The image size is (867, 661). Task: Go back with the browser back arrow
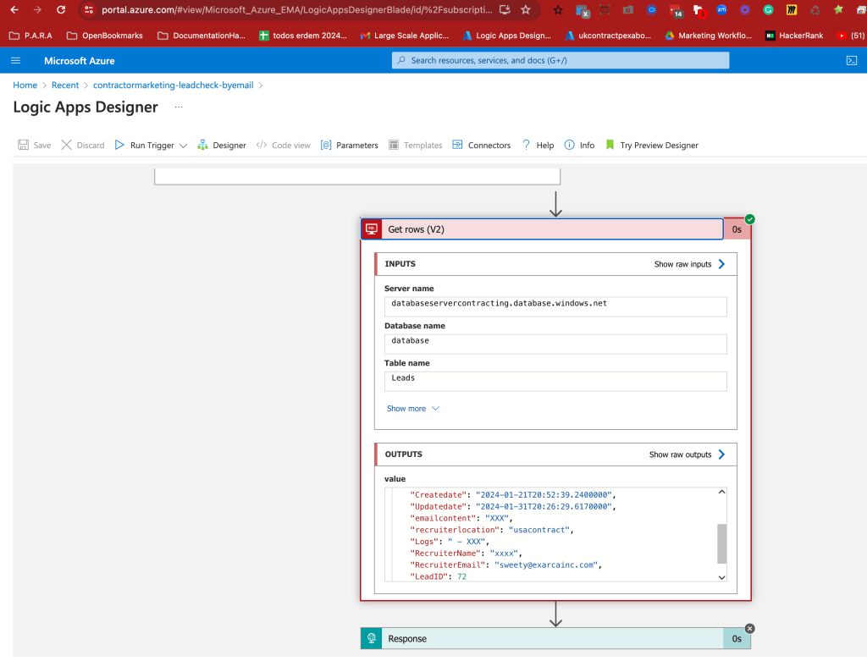(14, 9)
